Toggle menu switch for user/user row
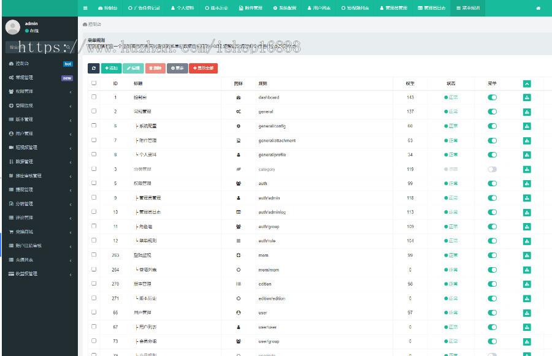 tap(492, 327)
